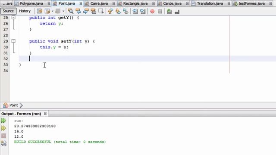Click the file icon on the Carré.java tab
This screenshot has height=155, width=276.
pos(87,3)
